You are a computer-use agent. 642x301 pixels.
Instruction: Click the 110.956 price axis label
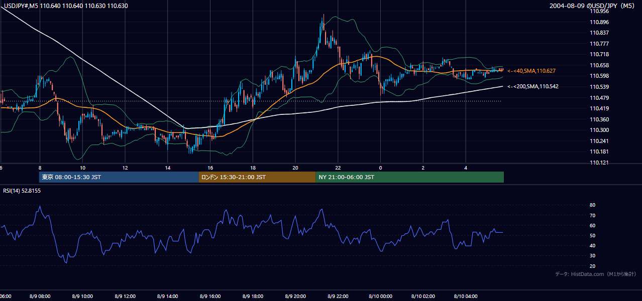coord(600,11)
